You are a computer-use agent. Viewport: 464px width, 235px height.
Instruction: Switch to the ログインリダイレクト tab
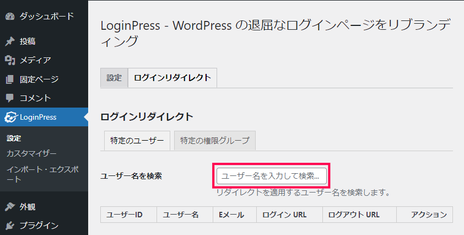[x=172, y=78]
